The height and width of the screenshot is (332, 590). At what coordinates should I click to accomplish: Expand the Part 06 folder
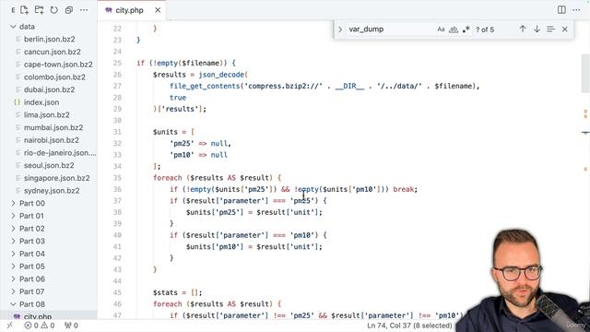tap(13, 279)
